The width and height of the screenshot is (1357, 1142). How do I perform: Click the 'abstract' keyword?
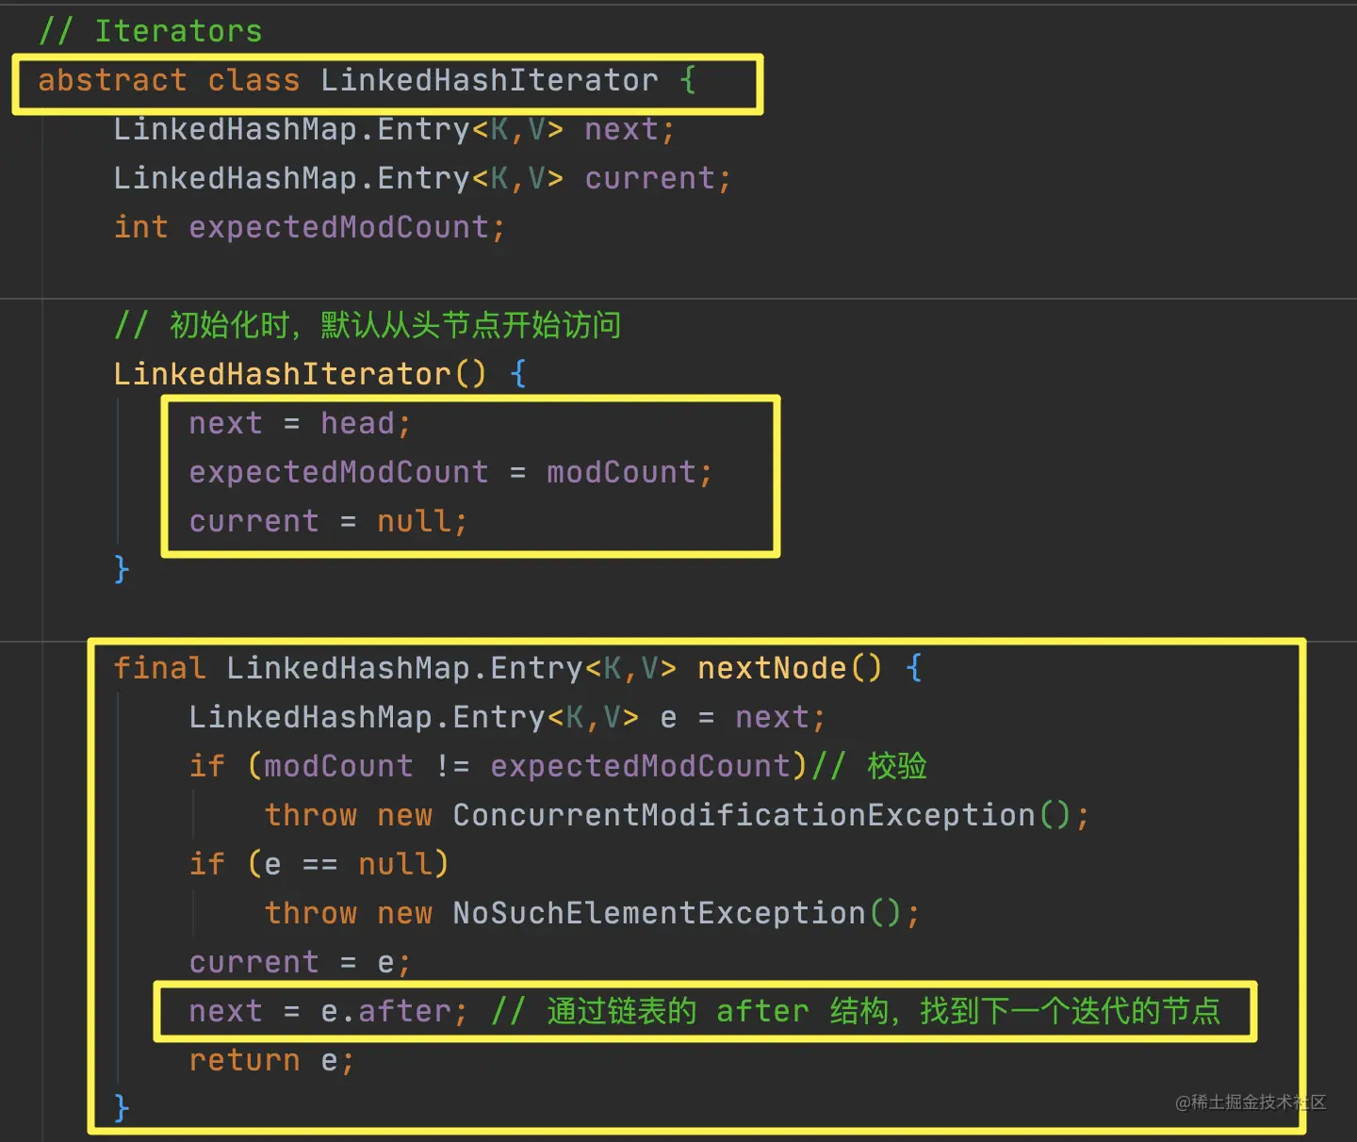(112, 80)
